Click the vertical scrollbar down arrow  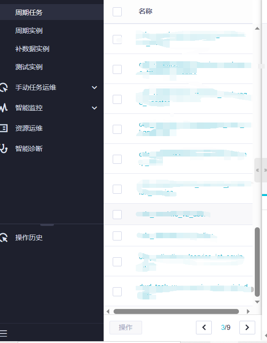click(x=257, y=302)
